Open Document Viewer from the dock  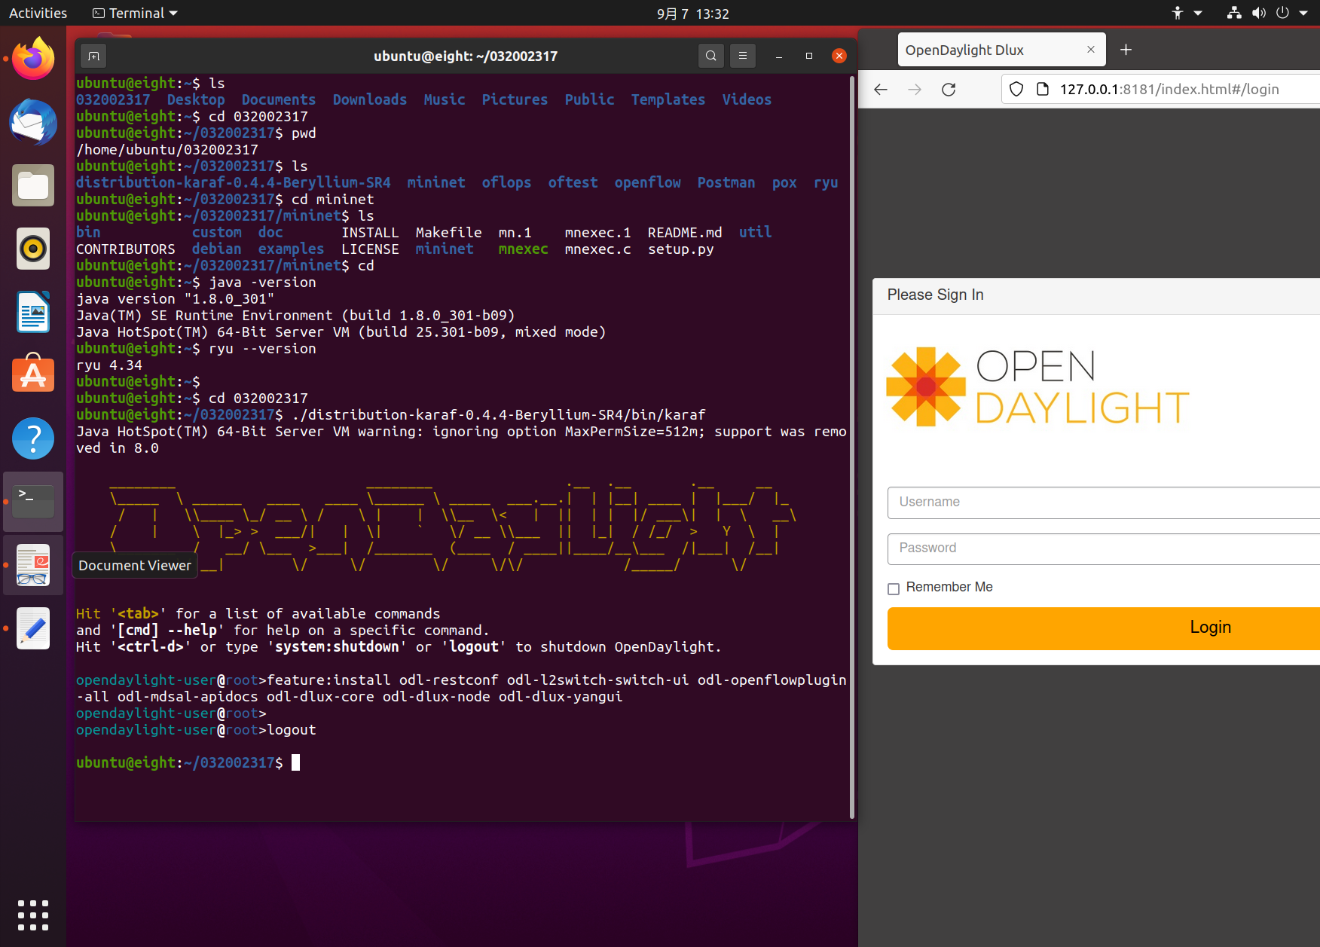click(x=33, y=565)
